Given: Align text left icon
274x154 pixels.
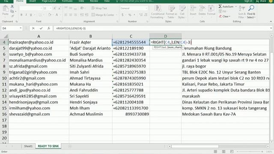Looking at the screenshot, I should (x=66, y=15).
